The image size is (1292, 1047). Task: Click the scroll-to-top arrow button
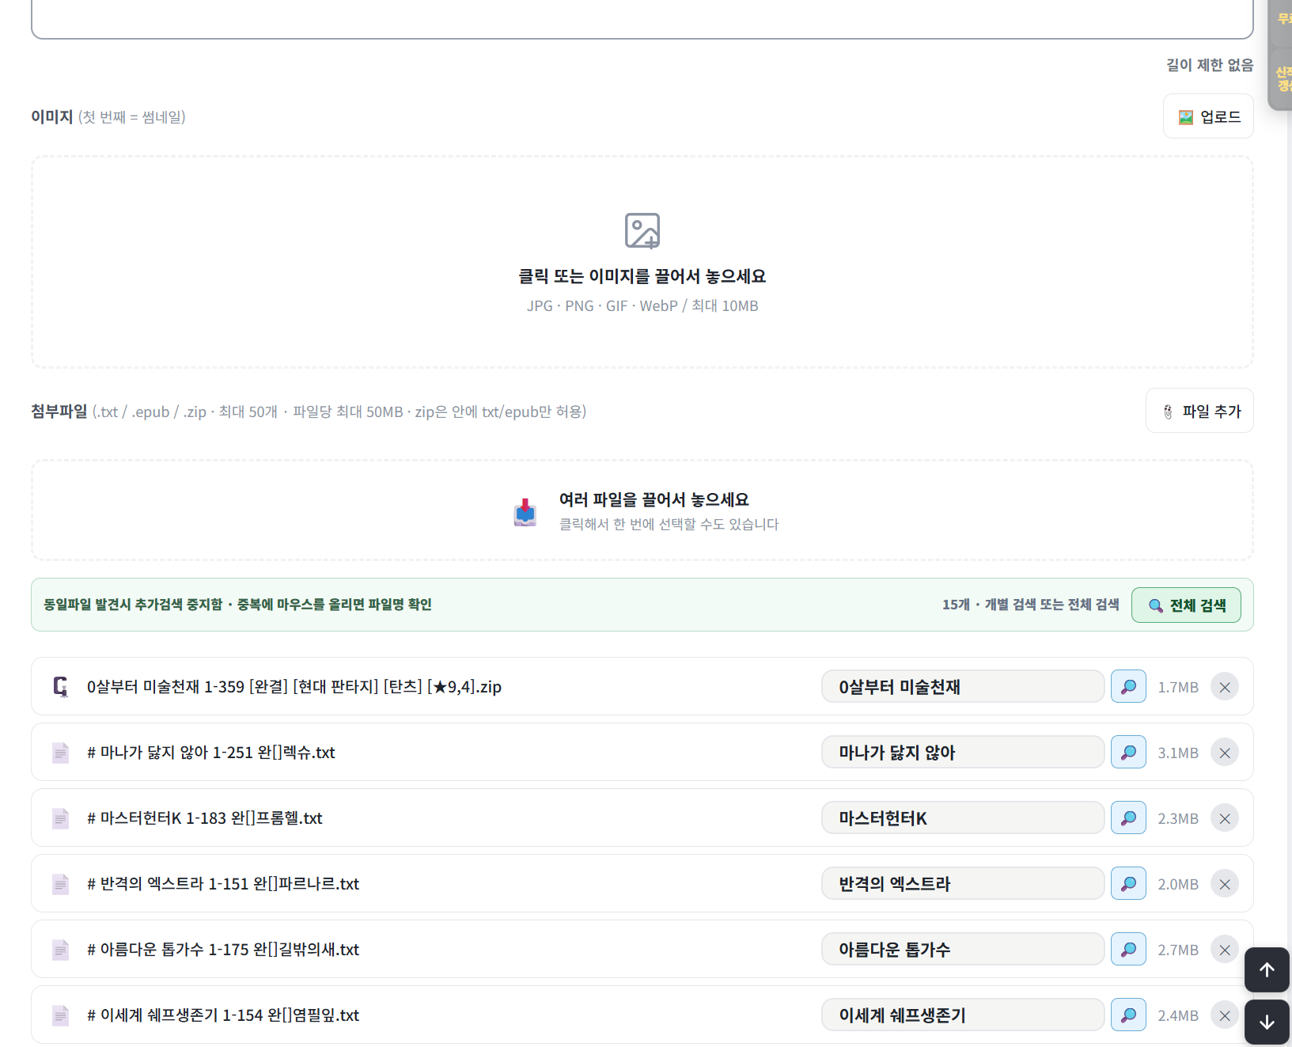1267,969
